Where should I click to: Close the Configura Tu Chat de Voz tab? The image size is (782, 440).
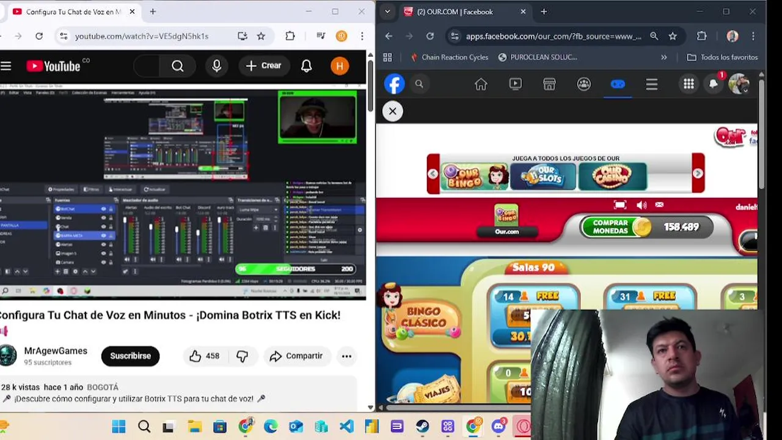(132, 12)
